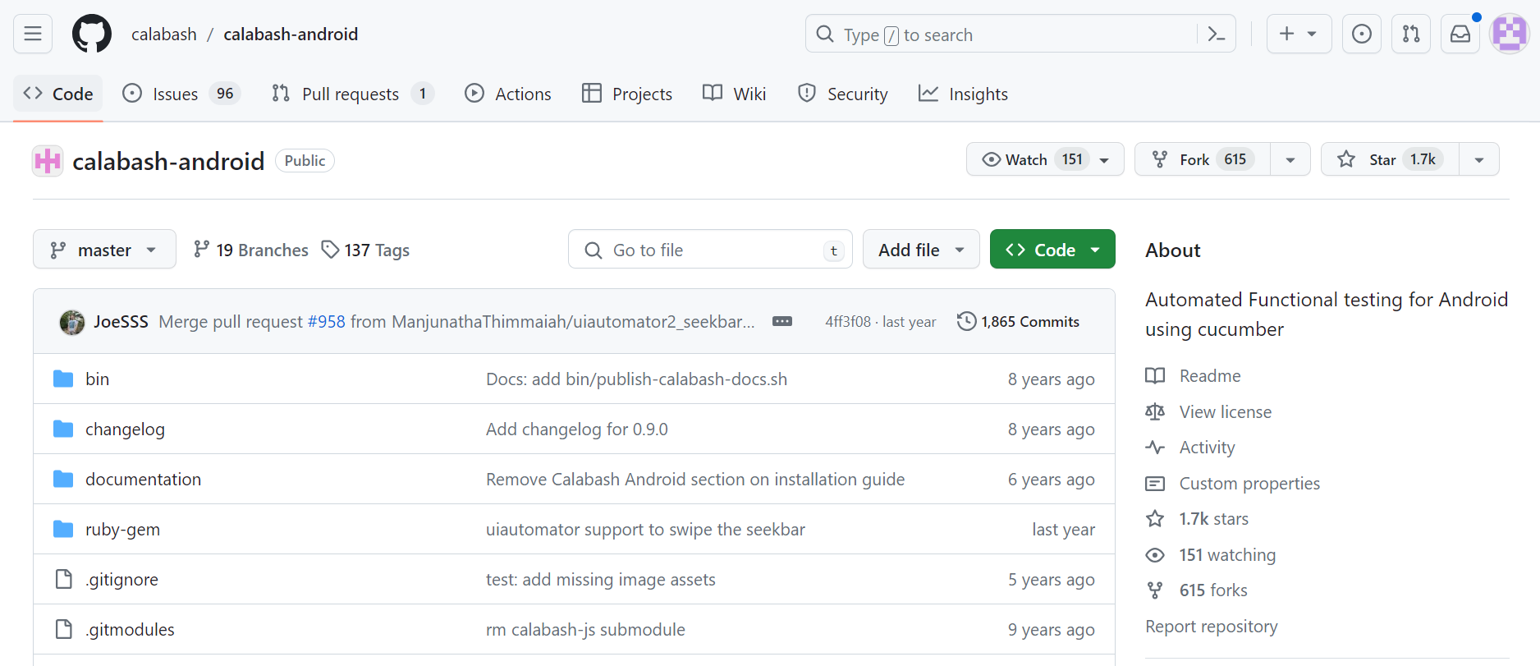Image resolution: width=1540 pixels, height=666 pixels.
Task: Expand the Add file dropdown
Action: [x=920, y=250]
